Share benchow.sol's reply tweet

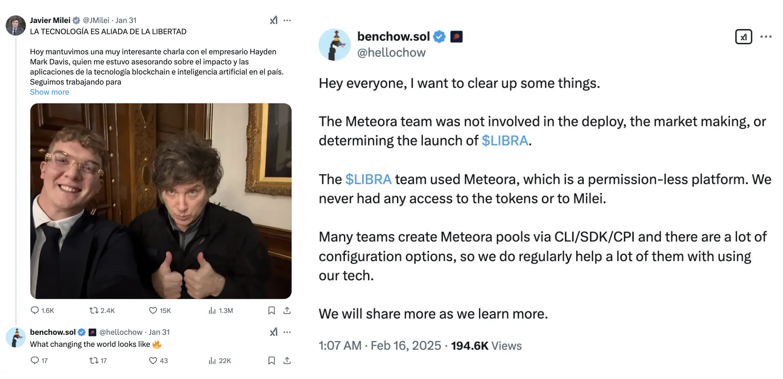click(x=287, y=360)
